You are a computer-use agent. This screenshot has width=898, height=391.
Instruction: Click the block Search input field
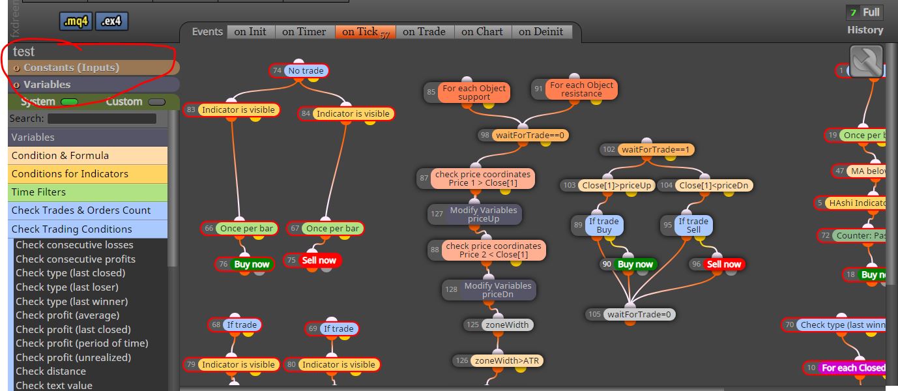click(x=102, y=119)
